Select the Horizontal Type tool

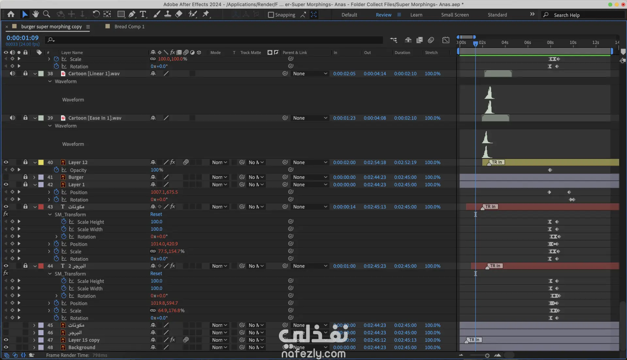point(143,14)
